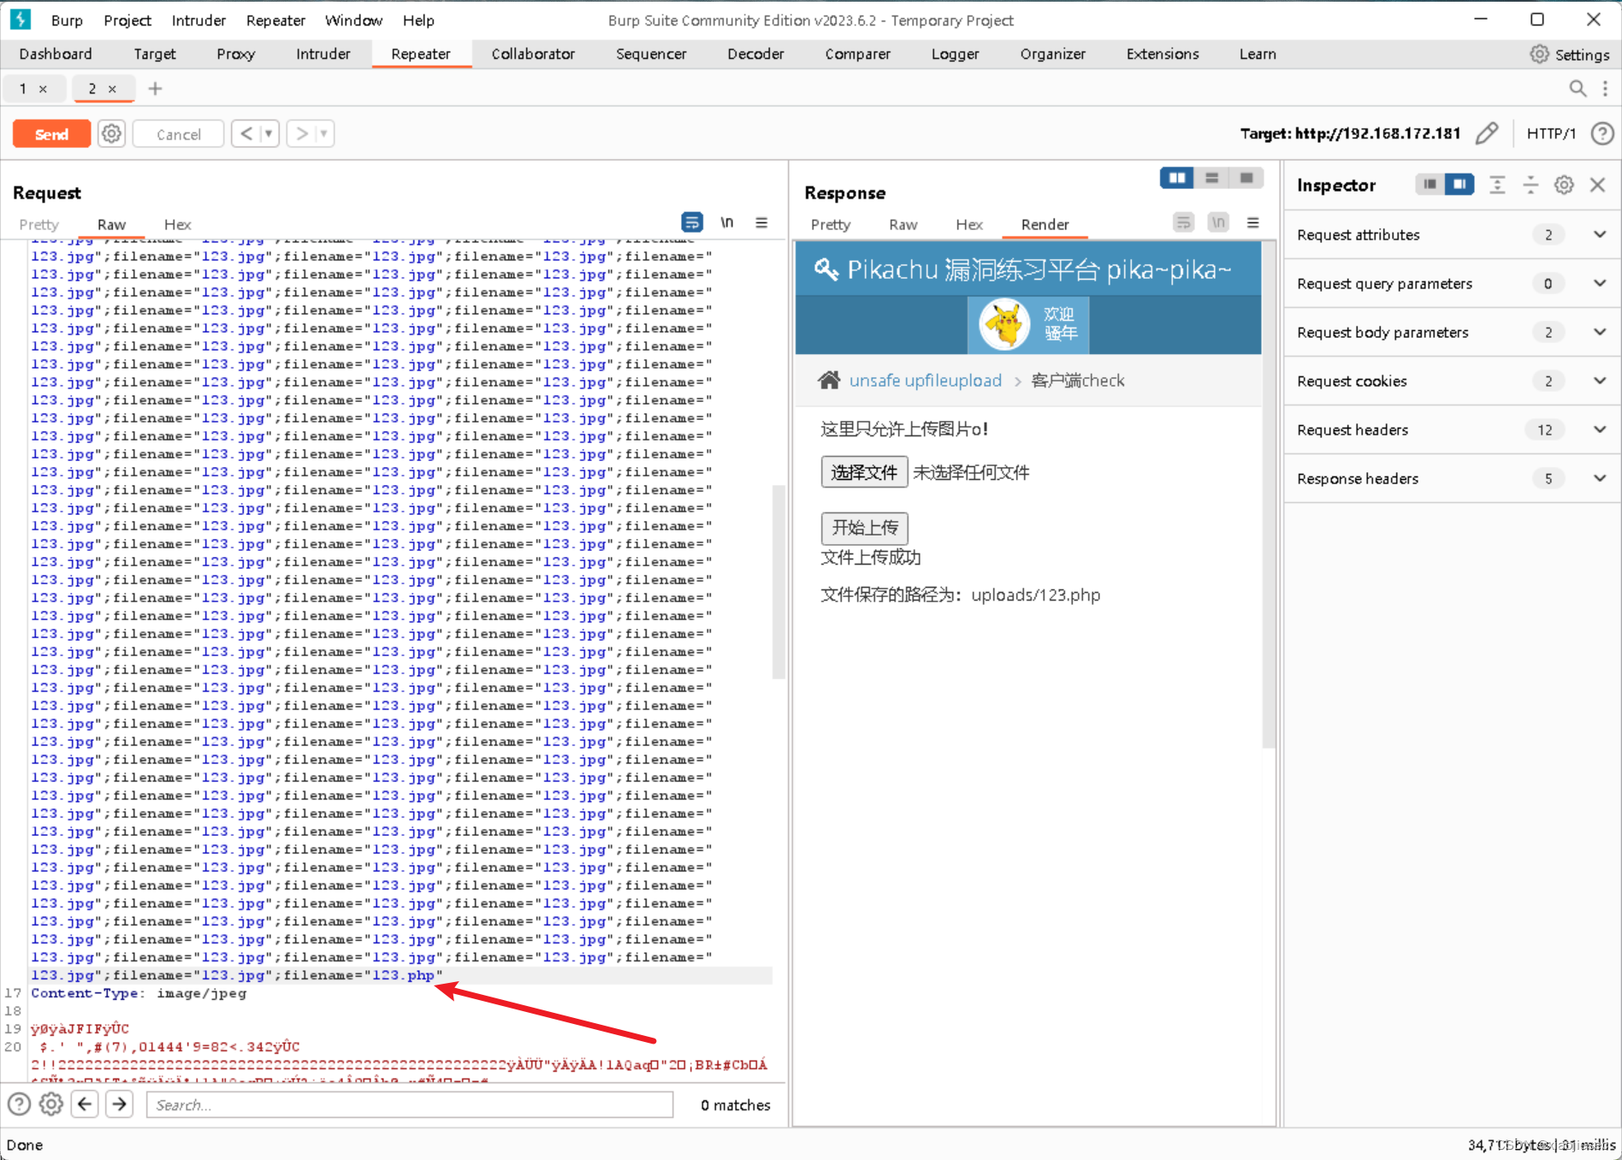This screenshot has width=1622, height=1160.
Task: Click the 开始上传 upload button
Action: coord(864,528)
